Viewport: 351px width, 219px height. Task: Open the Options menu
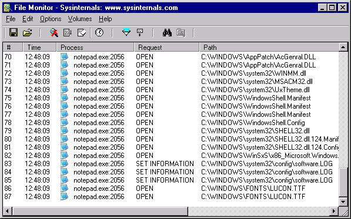51,19
